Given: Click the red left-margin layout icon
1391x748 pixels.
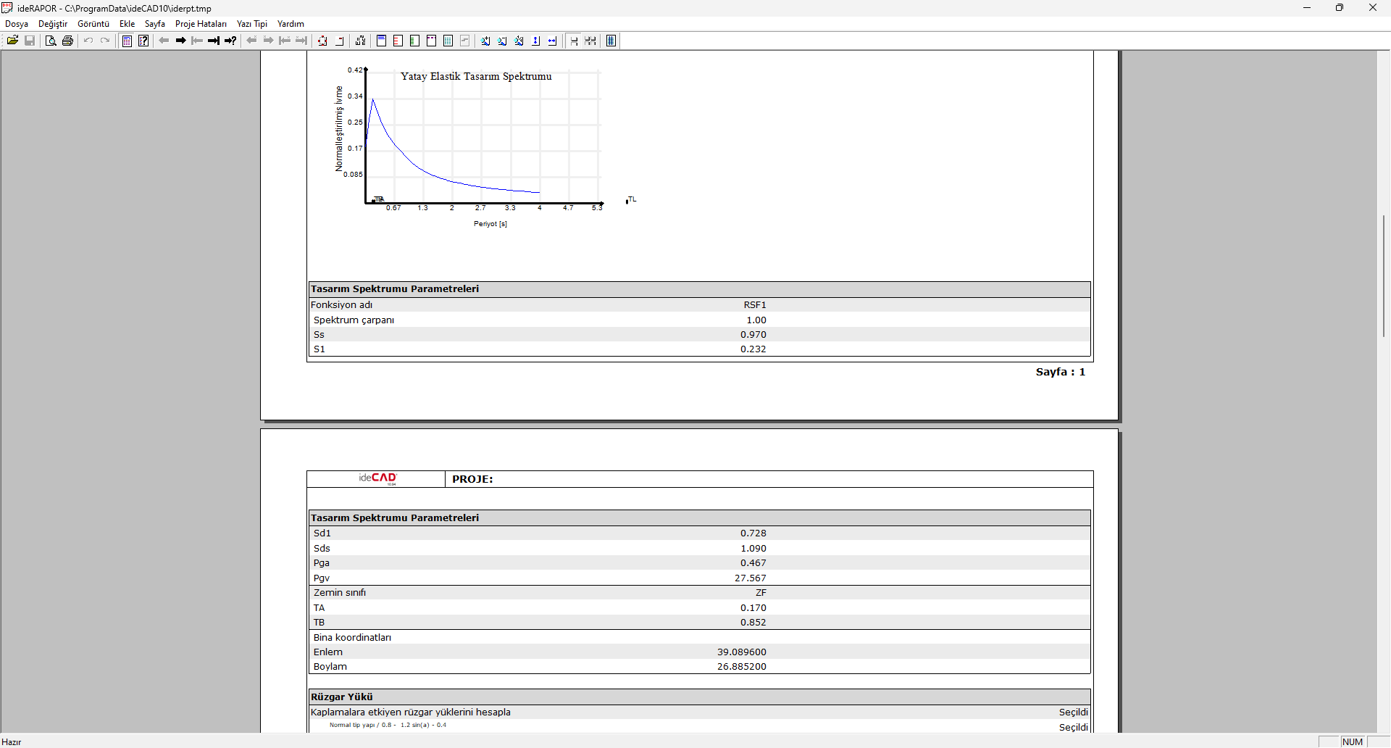Looking at the screenshot, I should (398, 41).
